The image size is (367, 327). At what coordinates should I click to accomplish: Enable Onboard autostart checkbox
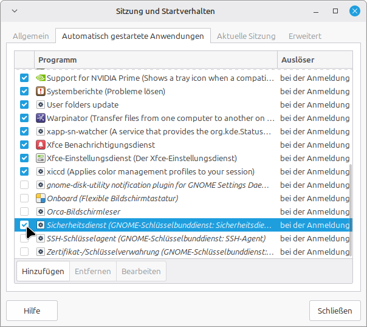click(x=24, y=198)
